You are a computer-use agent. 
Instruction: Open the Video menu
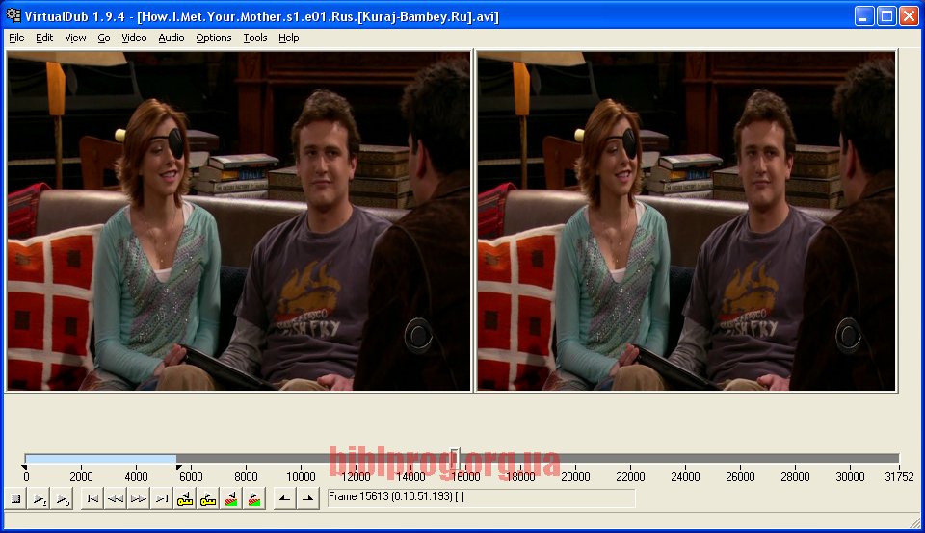click(134, 38)
